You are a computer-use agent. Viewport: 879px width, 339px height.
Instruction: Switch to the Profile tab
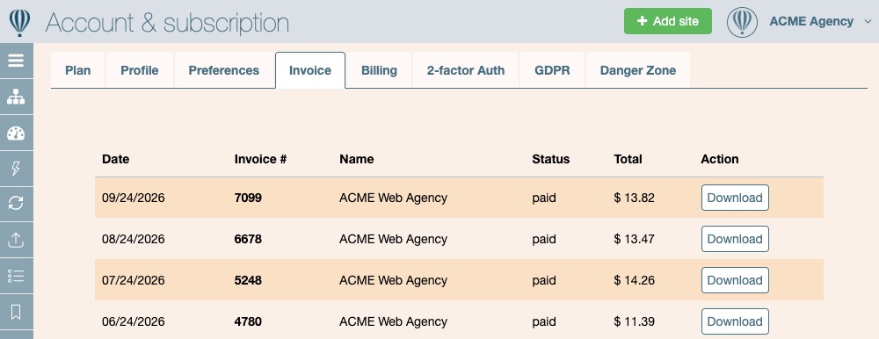pos(140,70)
